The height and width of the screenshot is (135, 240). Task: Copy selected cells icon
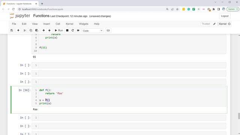pos(31,30)
